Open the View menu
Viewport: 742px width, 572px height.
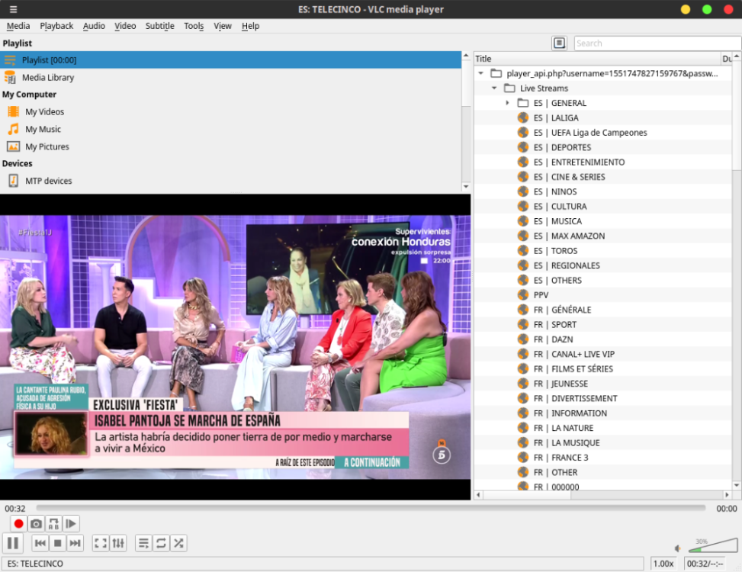click(x=223, y=26)
